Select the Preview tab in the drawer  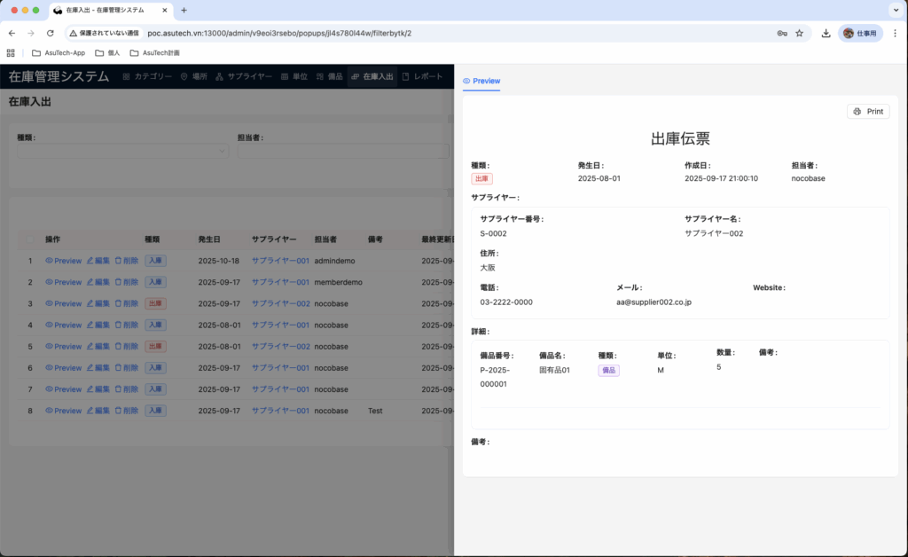[x=481, y=81]
